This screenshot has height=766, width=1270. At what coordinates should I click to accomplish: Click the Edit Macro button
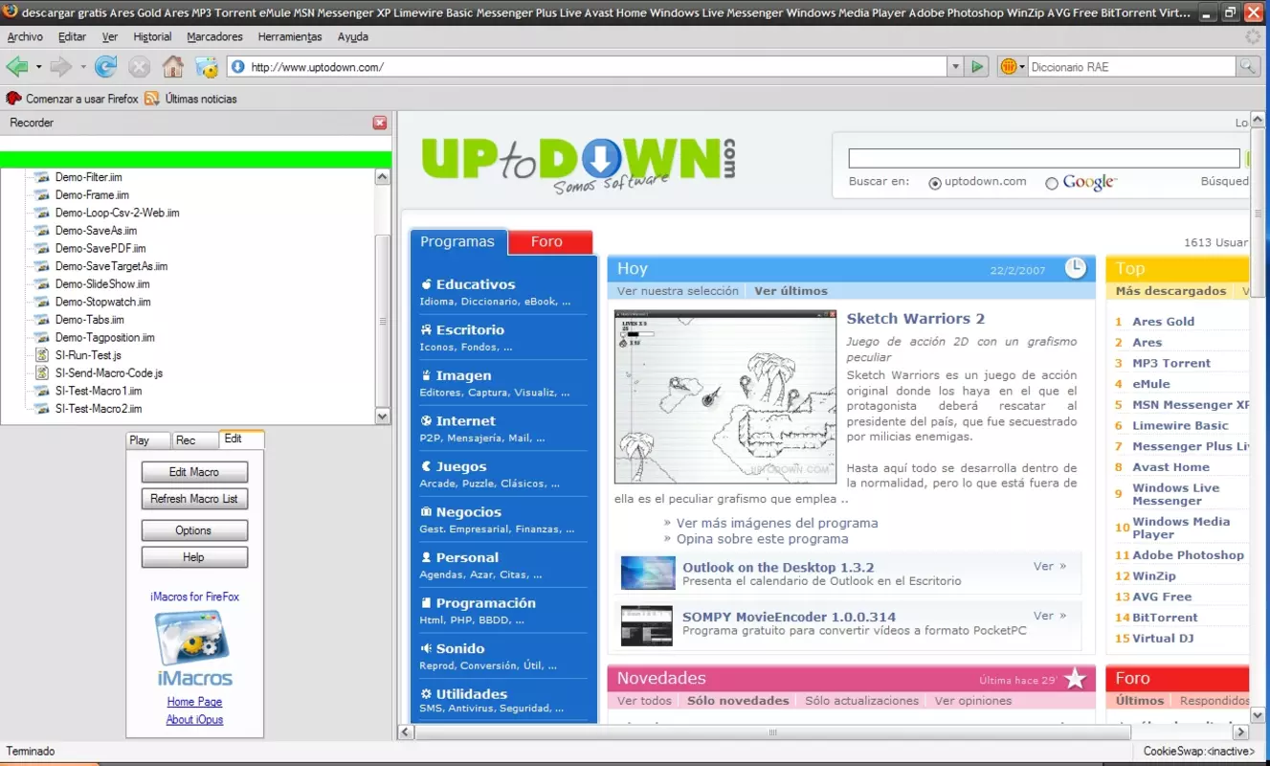pos(194,472)
